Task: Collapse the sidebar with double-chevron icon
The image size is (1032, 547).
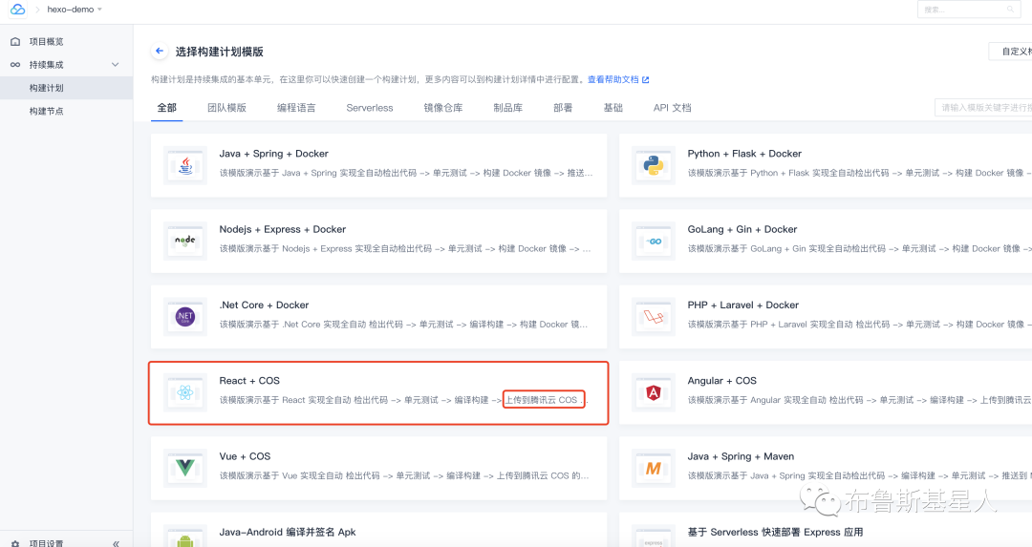Action: click(x=116, y=544)
